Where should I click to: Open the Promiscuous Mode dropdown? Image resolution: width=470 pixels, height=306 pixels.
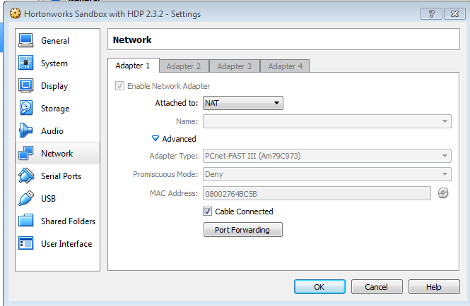[327, 174]
